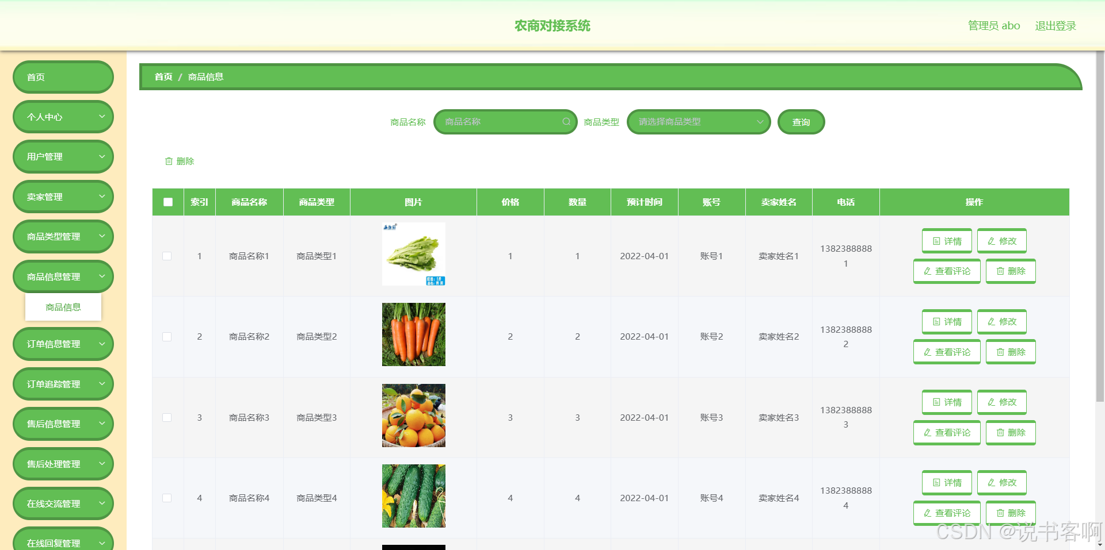
Task: Expand the 订单信息管理 sidebar menu
Action: [63, 344]
